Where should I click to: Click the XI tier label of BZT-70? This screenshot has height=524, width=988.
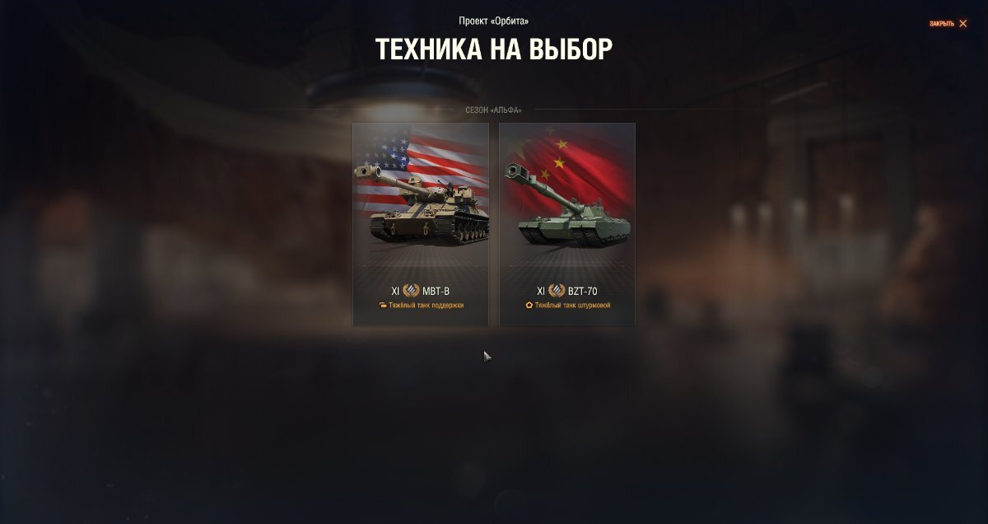pyautogui.click(x=541, y=291)
